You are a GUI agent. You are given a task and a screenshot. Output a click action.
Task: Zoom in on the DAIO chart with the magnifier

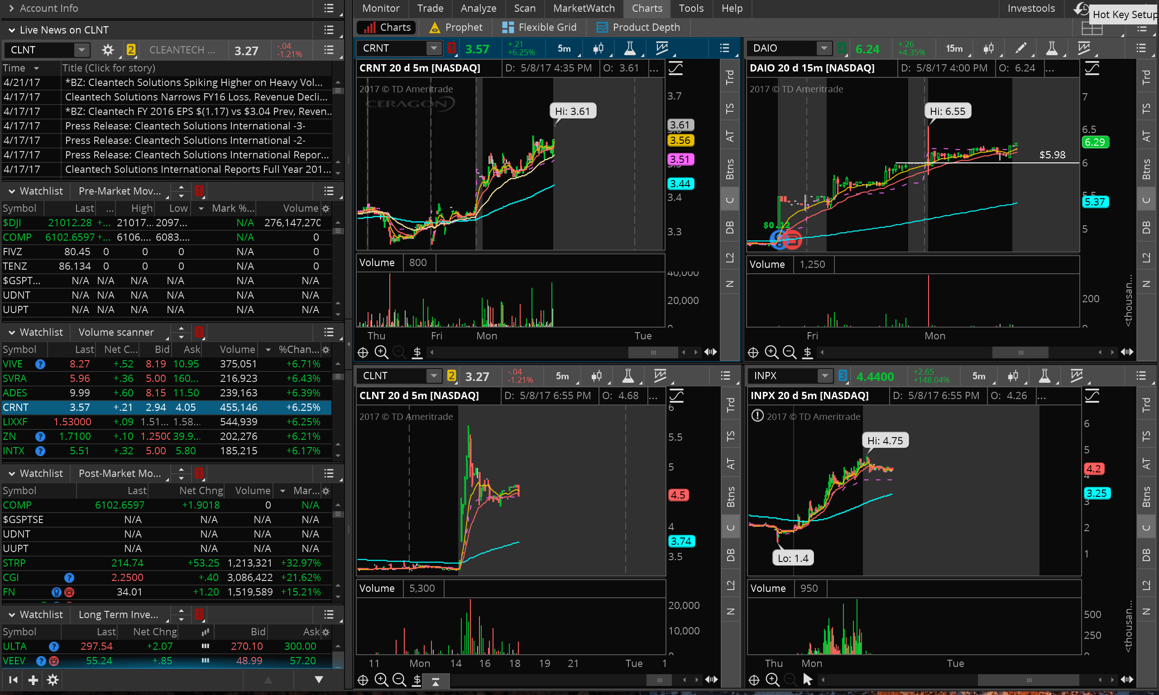(771, 352)
